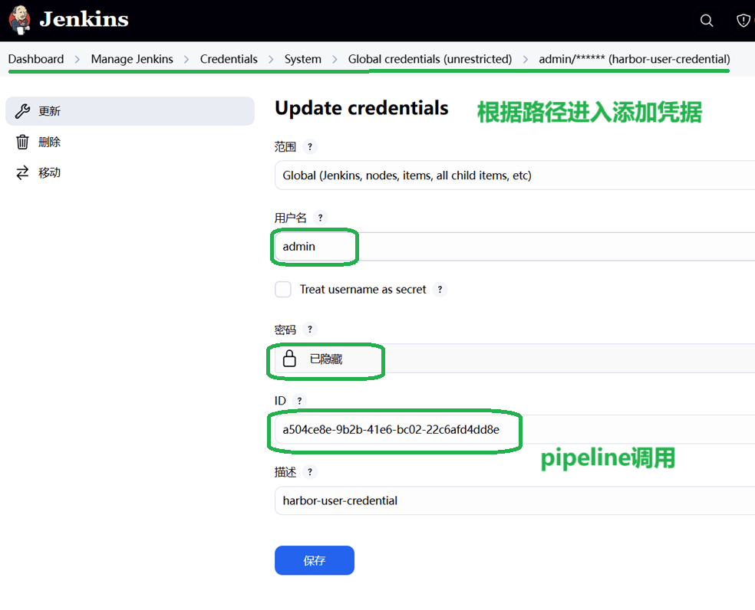The image size is (755, 610).
Task: Open help question mark next to ID
Action: pyautogui.click(x=299, y=401)
